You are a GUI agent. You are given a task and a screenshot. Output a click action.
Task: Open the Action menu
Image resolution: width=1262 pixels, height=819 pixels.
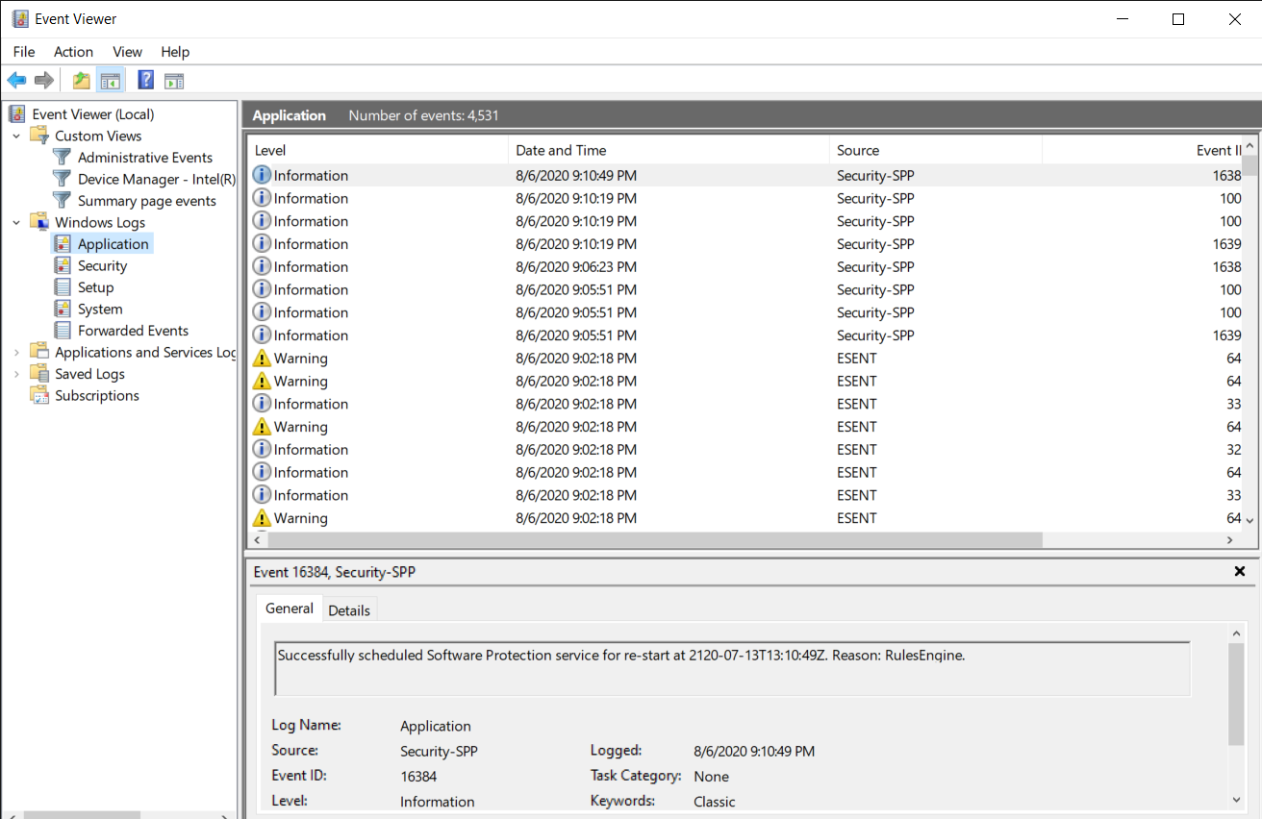tap(73, 52)
